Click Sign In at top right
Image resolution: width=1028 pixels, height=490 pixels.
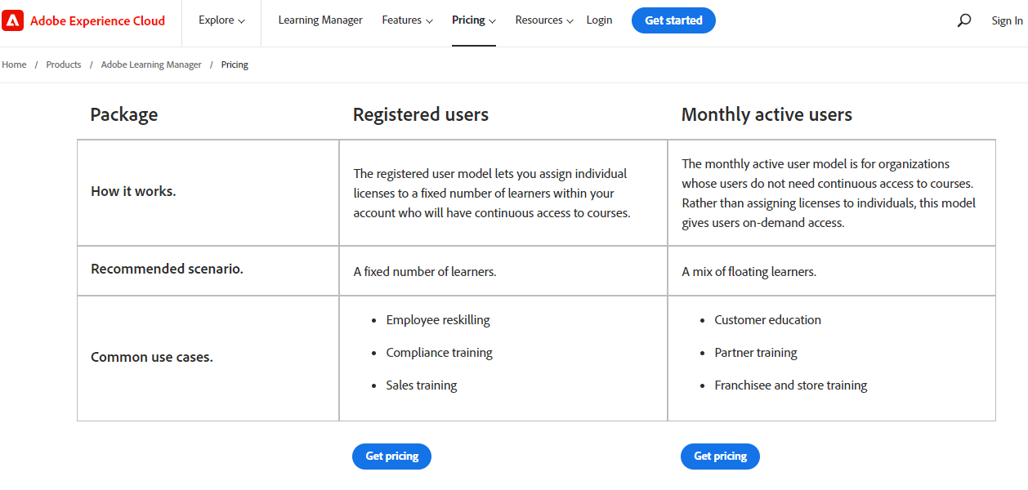[x=1007, y=20]
